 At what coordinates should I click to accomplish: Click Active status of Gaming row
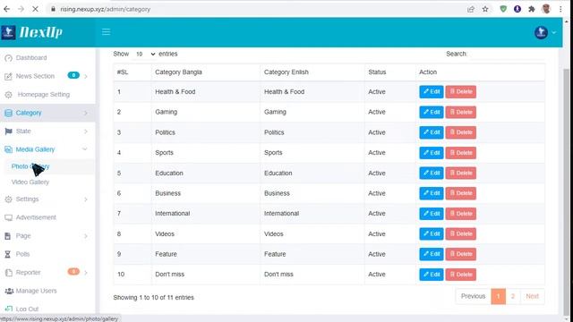[x=377, y=112]
